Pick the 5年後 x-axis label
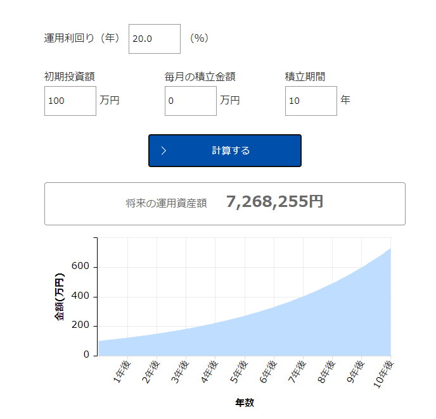Image resolution: width=436 pixels, height=419 pixels. tap(238, 372)
